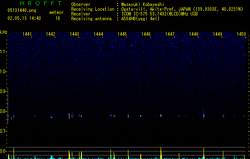This screenshot has height=159, width=250.
Task: Click the ICOM IC-575 53.7492 MHz USB text
Action: click(159, 14)
